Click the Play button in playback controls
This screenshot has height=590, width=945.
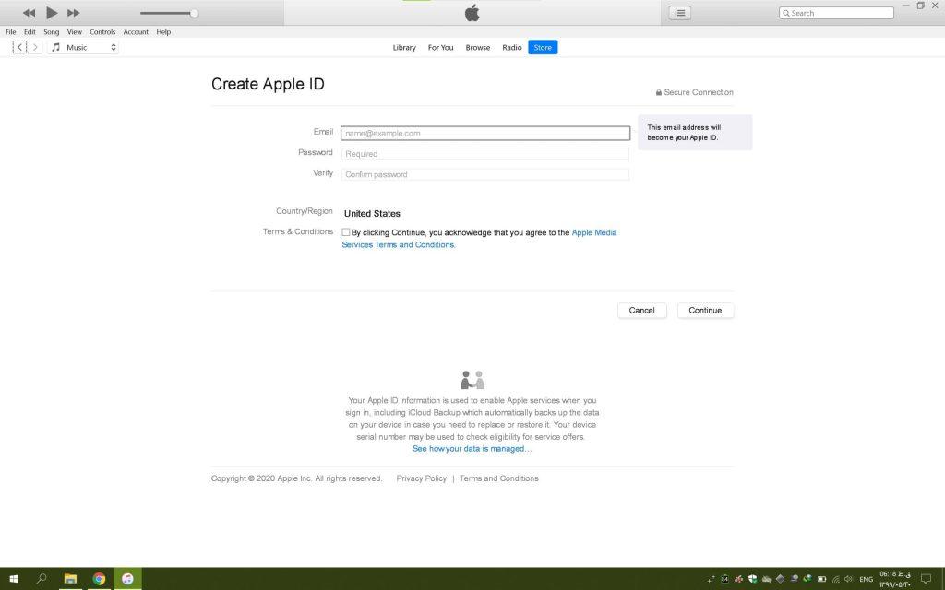51,13
